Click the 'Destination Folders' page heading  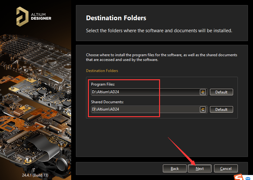pyautogui.click(x=116, y=18)
